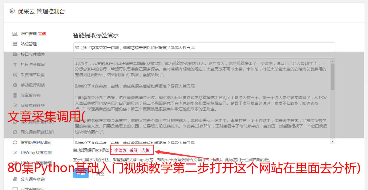Click the gears icon for 采集细节设置
The width and height of the screenshot is (368, 190).
pyautogui.click(x=15, y=75)
